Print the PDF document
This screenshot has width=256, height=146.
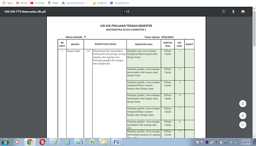click(x=243, y=12)
